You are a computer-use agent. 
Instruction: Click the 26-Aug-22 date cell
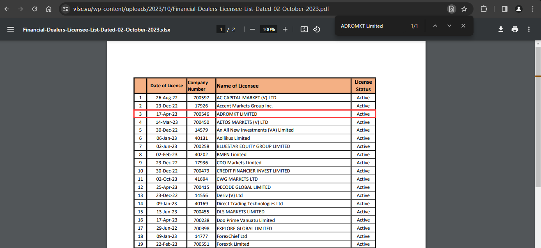[x=167, y=98]
